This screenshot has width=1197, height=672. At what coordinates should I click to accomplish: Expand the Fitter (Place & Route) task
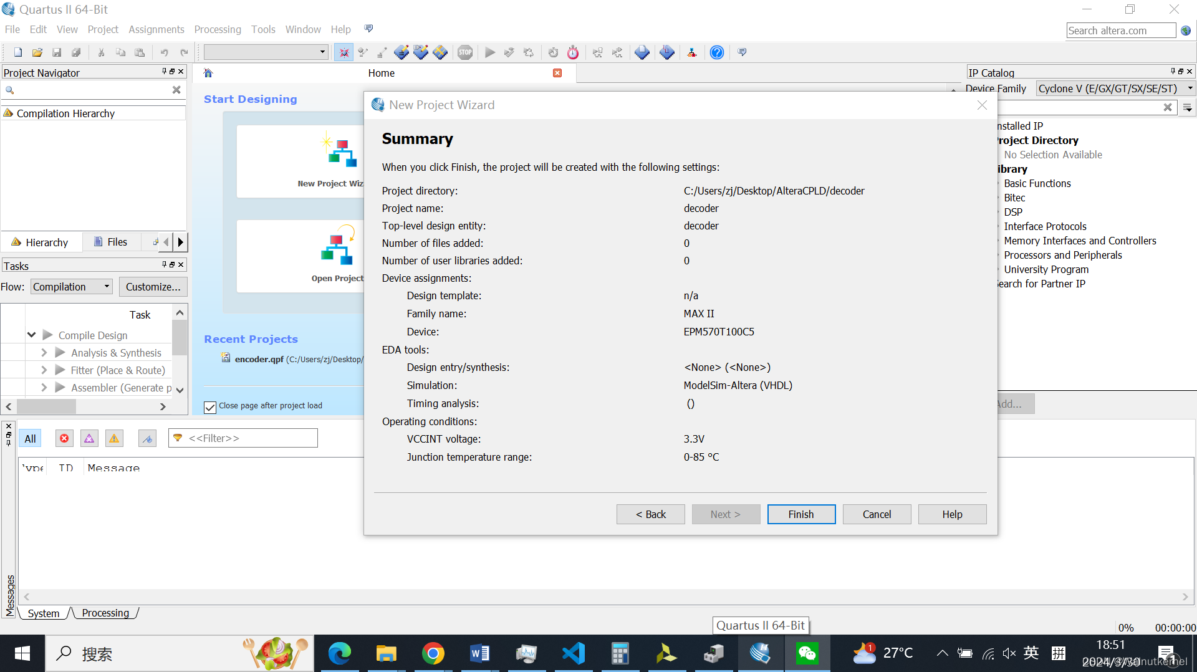point(44,370)
